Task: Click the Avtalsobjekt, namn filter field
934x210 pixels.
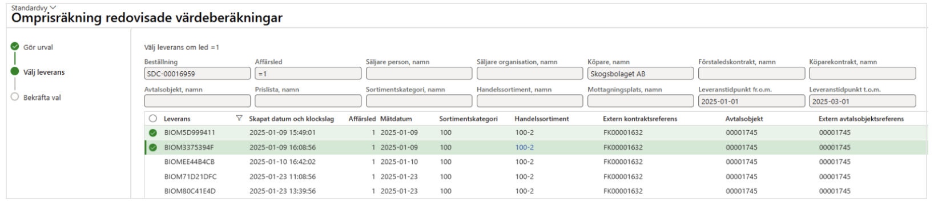Action: [198, 101]
